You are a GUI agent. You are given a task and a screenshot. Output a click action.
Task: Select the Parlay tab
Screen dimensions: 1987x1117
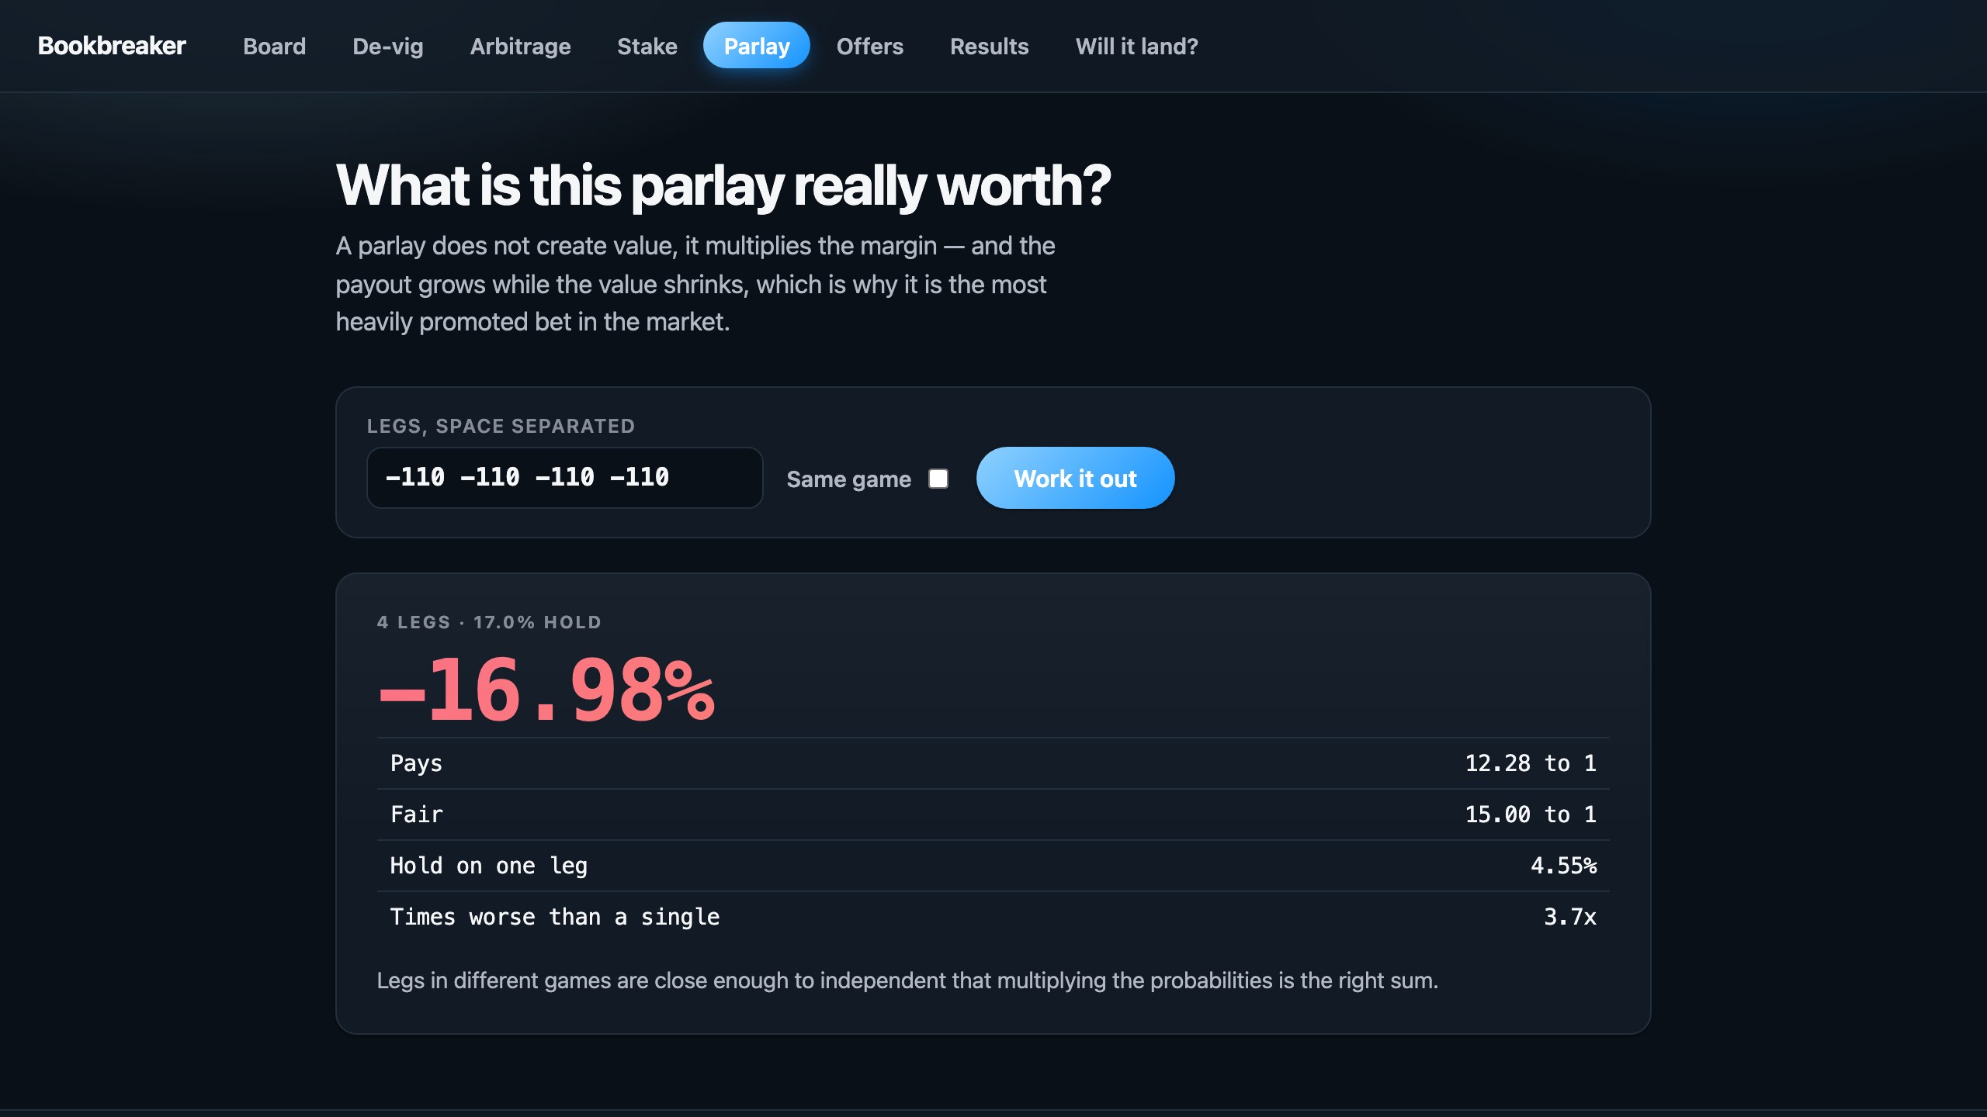click(757, 46)
